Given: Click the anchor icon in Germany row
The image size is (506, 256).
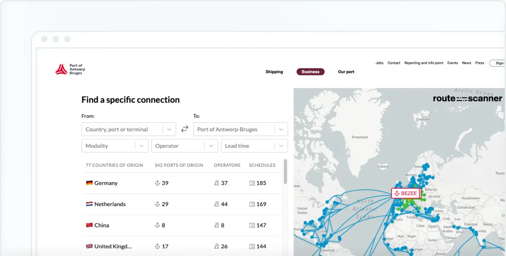Looking at the screenshot, I should [x=157, y=183].
